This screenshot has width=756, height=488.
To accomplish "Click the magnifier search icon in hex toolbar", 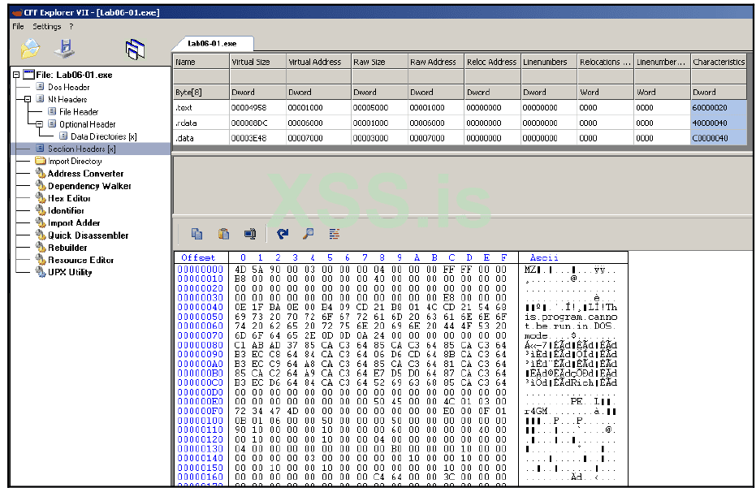I will pos(308,234).
